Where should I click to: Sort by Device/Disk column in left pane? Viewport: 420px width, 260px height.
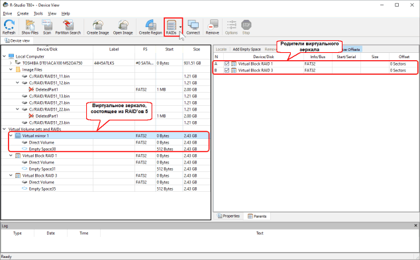[47, 49]
